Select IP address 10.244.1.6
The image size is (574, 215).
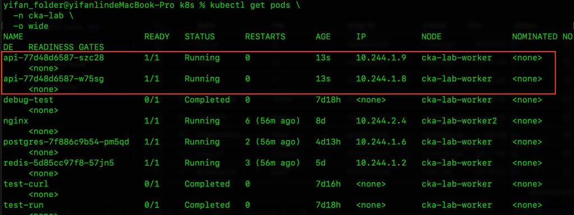coord(381,142)
